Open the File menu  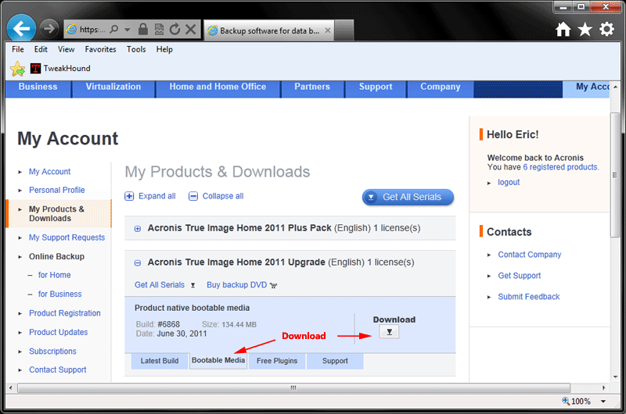pos(17,49)
